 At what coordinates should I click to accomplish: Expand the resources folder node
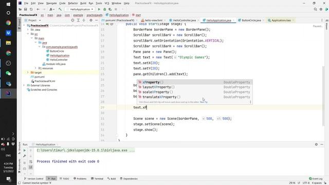point(35,68)
